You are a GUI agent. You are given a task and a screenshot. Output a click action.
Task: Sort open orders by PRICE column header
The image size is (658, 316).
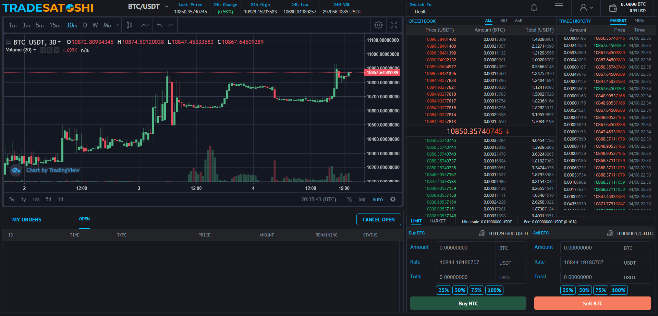[x=204, y=235]
